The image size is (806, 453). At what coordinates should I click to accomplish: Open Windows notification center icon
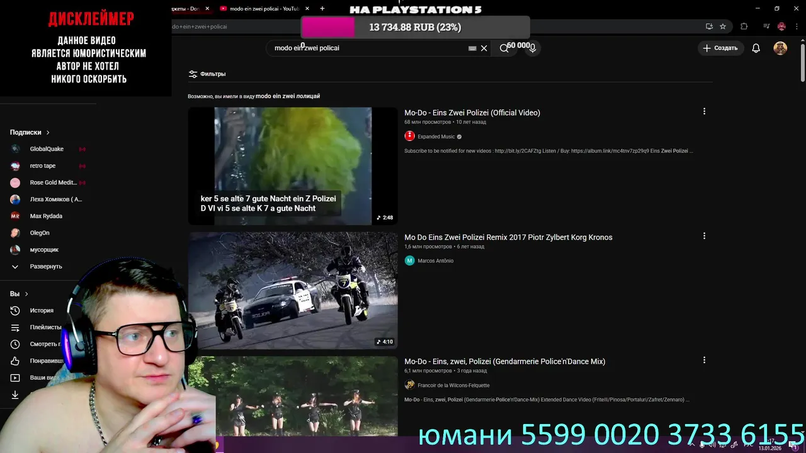793,445
